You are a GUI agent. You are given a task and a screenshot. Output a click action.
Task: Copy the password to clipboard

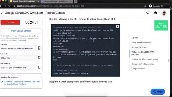pyautogui.click(x=39, y=58)
